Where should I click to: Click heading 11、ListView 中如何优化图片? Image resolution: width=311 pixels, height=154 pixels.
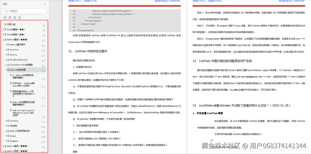[x=88, y=51]
